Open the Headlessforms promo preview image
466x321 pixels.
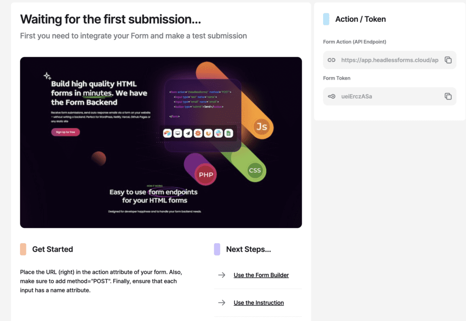[161, 142]
